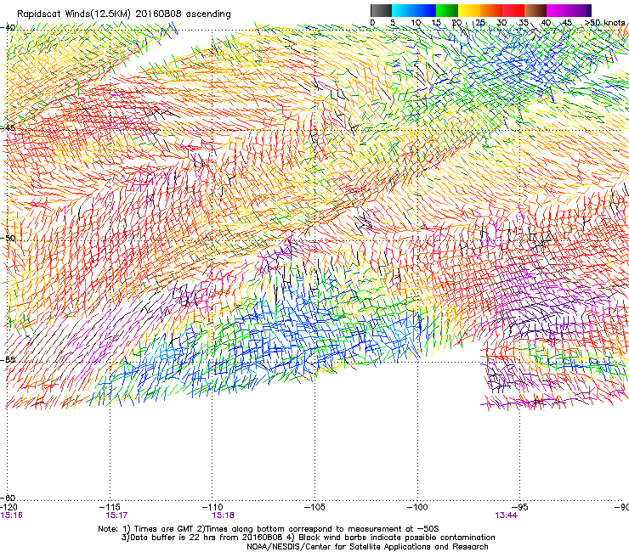Screen dimensions: 629x552
Task: Click the purple time stamp '15:16'
Action: (11, 515)
